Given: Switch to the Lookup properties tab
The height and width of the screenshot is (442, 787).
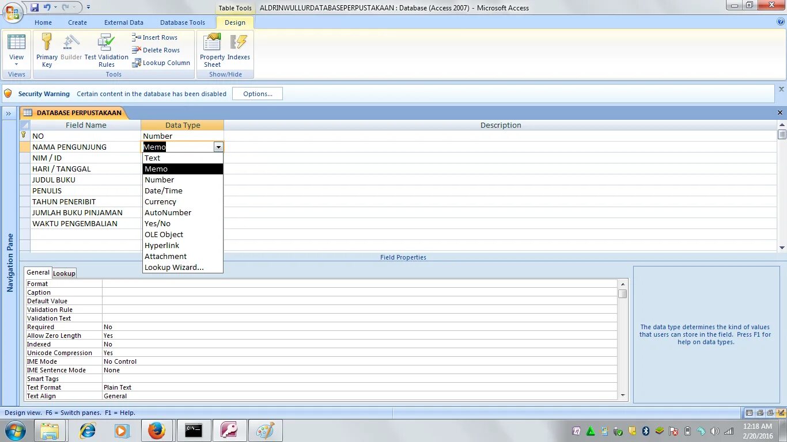Looking at the screenshot, I should point(64,273).
